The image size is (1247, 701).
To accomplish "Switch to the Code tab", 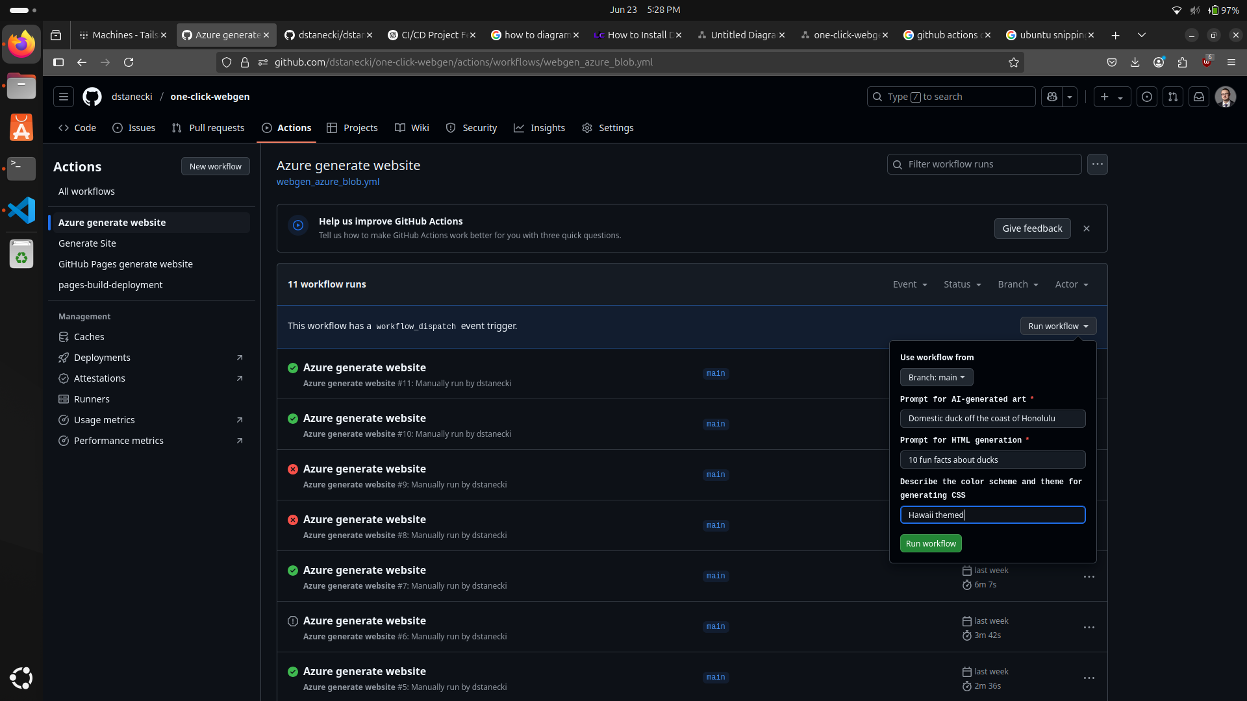I will coord(77,128).
